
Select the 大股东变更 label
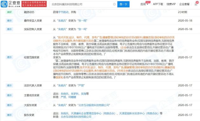30,105
